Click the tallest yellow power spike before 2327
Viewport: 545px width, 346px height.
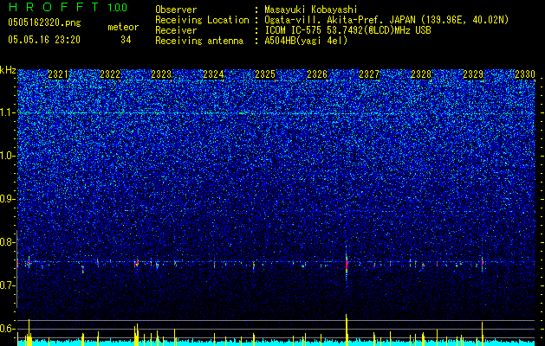tap(347, 330)
